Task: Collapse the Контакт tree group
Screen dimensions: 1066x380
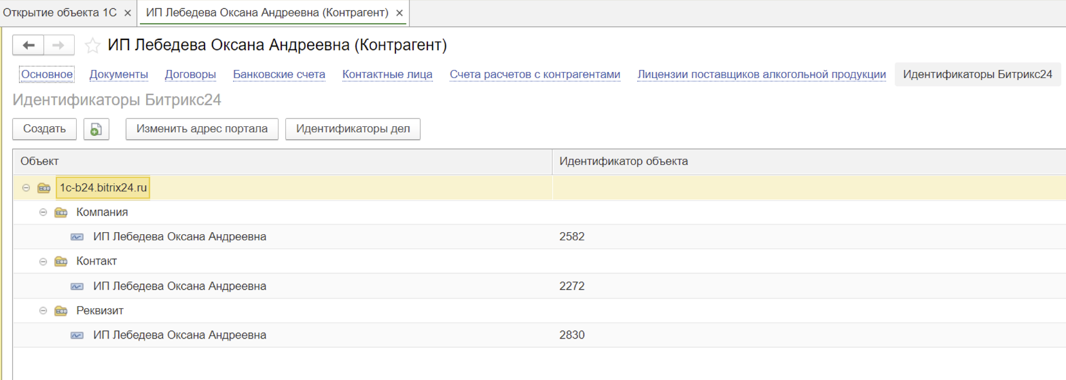Action: pos(43,261)
